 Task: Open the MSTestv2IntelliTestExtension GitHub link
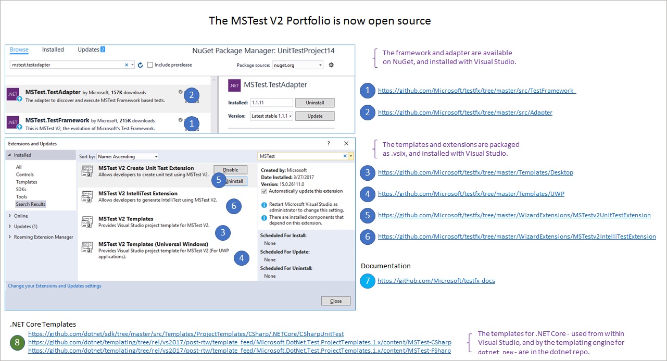tap(517, 236)
